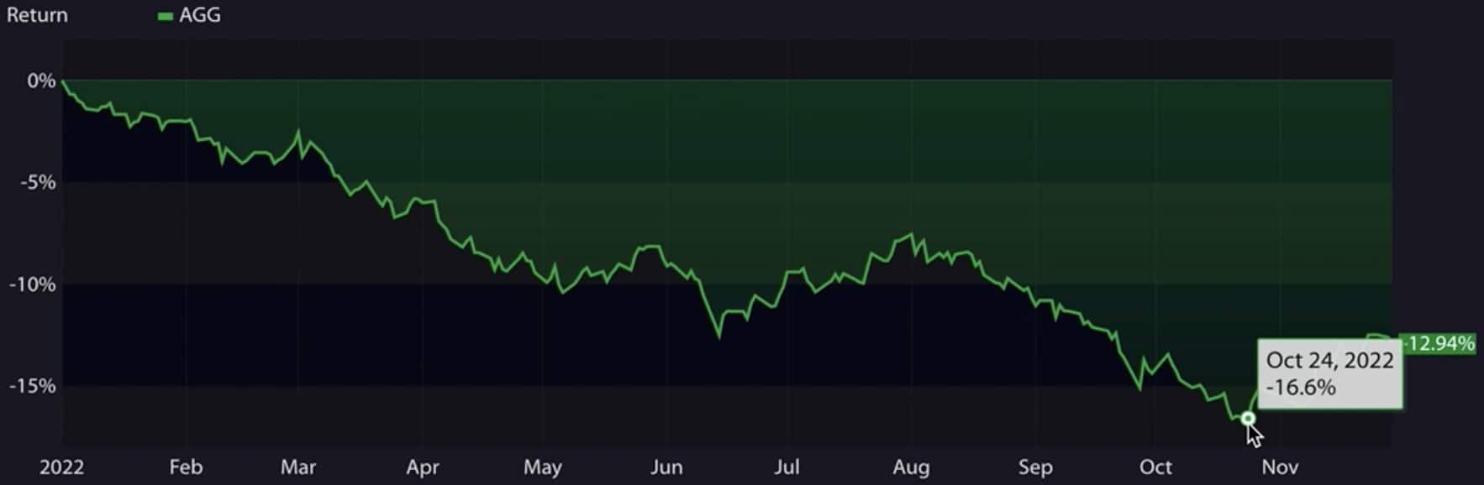Select the Oct 24 data point marker
The width and height of the screenshot is (1484, 485).
click(1248, 418)
